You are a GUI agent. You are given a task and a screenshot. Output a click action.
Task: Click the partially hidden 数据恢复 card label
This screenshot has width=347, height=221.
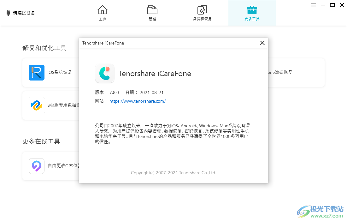pos(280,72)
